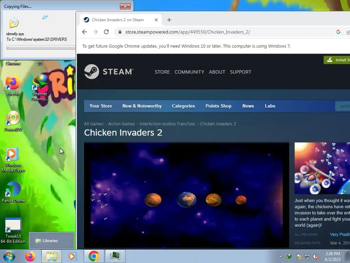This screenshot has height=263, width=350.
Task: Go to the Steam ABOUT page
Action: pos(217,72)
